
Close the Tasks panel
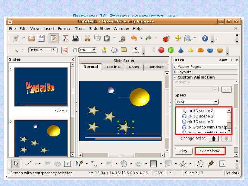coord(237,60)
